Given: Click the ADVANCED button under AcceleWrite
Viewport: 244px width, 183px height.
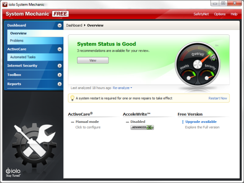Looking at the screenshot, I should pyautogui.click(x=142, y=127).
